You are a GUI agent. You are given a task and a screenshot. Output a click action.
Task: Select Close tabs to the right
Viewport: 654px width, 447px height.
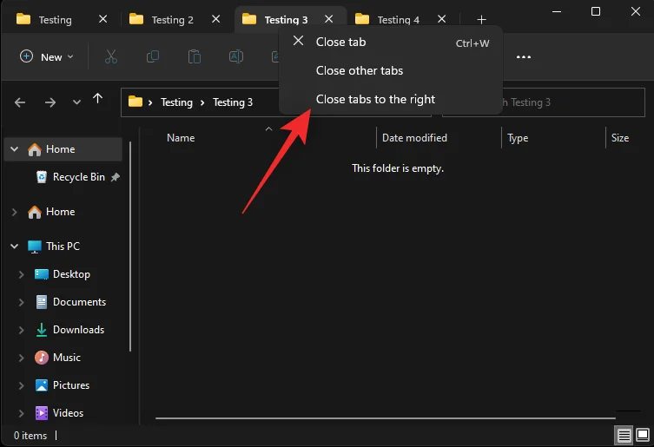(x=375, y=99)
